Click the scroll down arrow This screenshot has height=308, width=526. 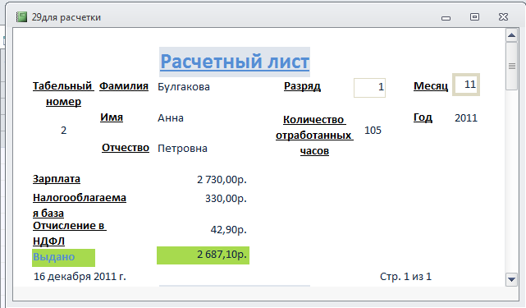511,279
